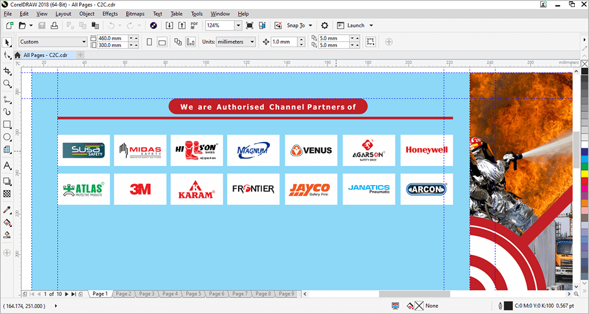Select the Table/graph paper tool

tap(6, 150)
